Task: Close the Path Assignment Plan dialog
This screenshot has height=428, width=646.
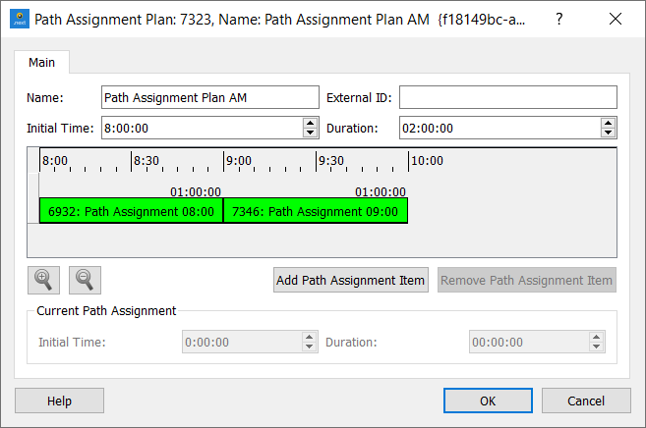Action: click(616, 19)
